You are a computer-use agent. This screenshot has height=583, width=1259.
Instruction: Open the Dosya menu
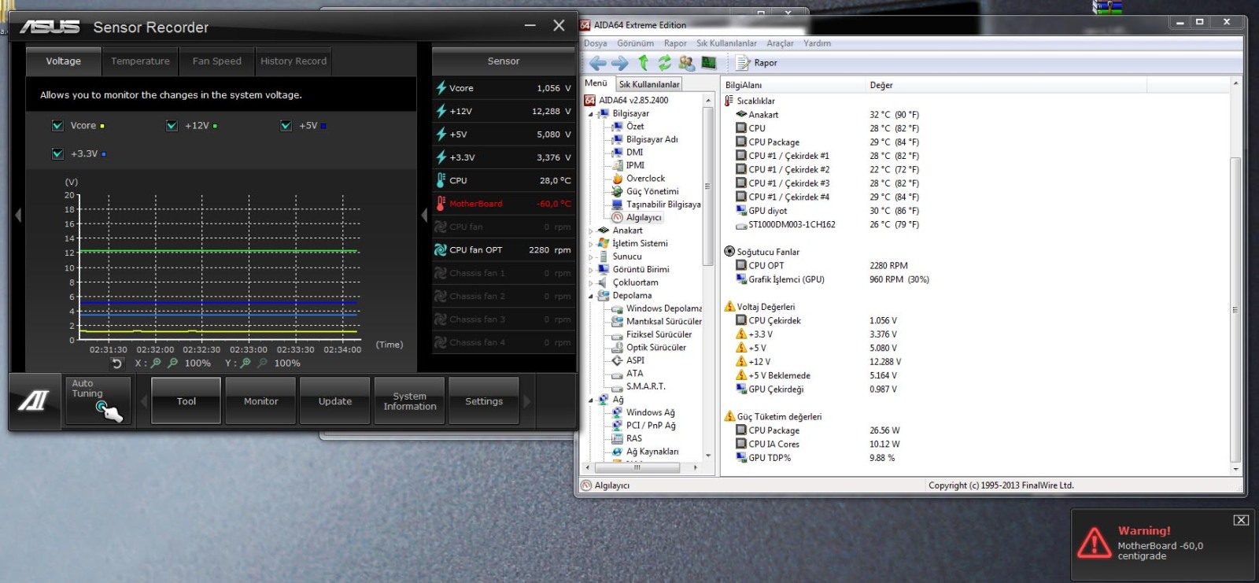(x=595, y=43)
